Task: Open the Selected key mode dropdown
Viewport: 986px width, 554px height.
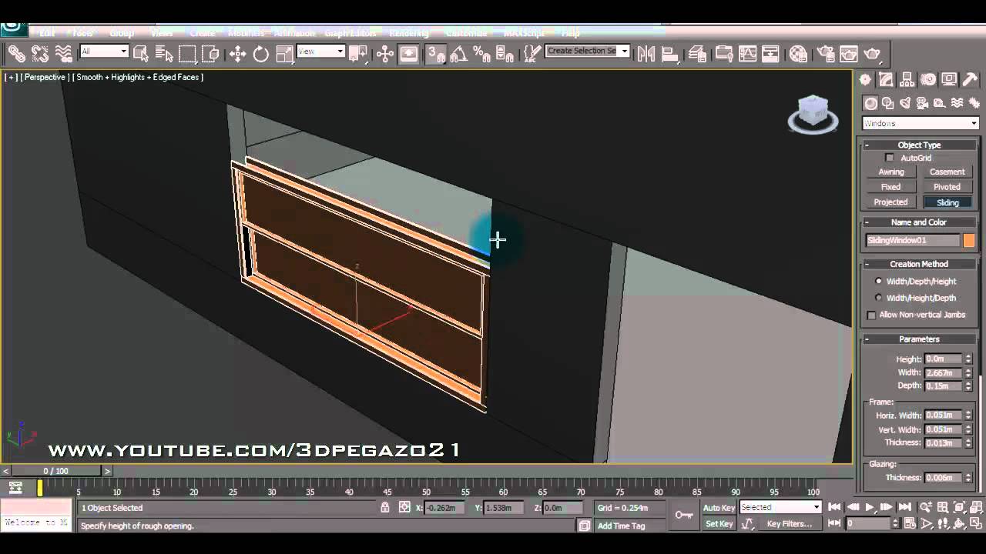Action: coord(780,507)
